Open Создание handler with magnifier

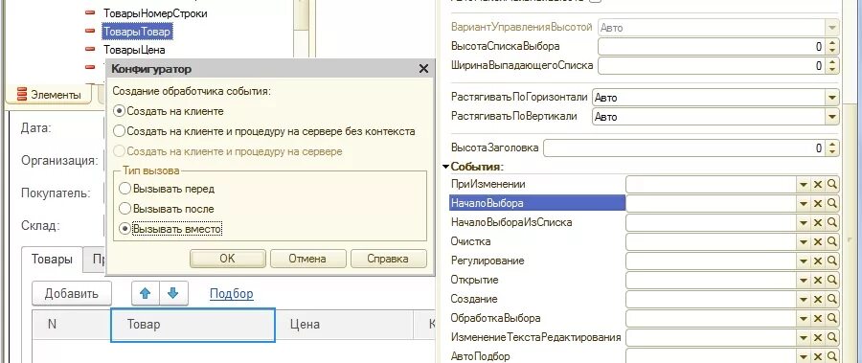[831, 300]
